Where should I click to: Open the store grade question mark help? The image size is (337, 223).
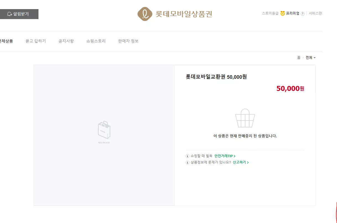click(x=303, y=14)
